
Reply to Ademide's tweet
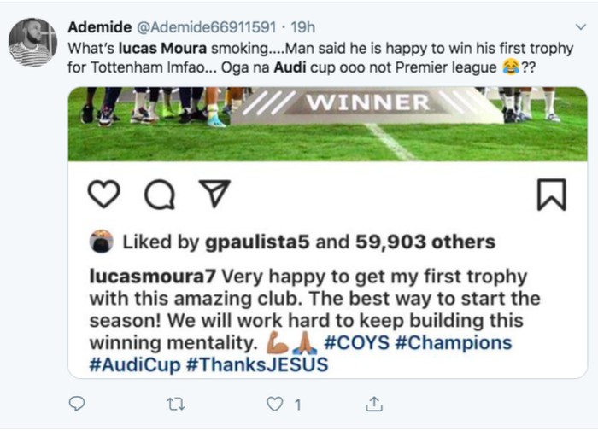click(77, 404)
